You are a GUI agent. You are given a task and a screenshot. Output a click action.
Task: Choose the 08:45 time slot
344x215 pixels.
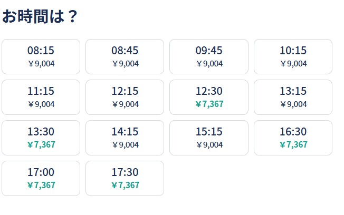pyautogui.click(x=125, y=56)
